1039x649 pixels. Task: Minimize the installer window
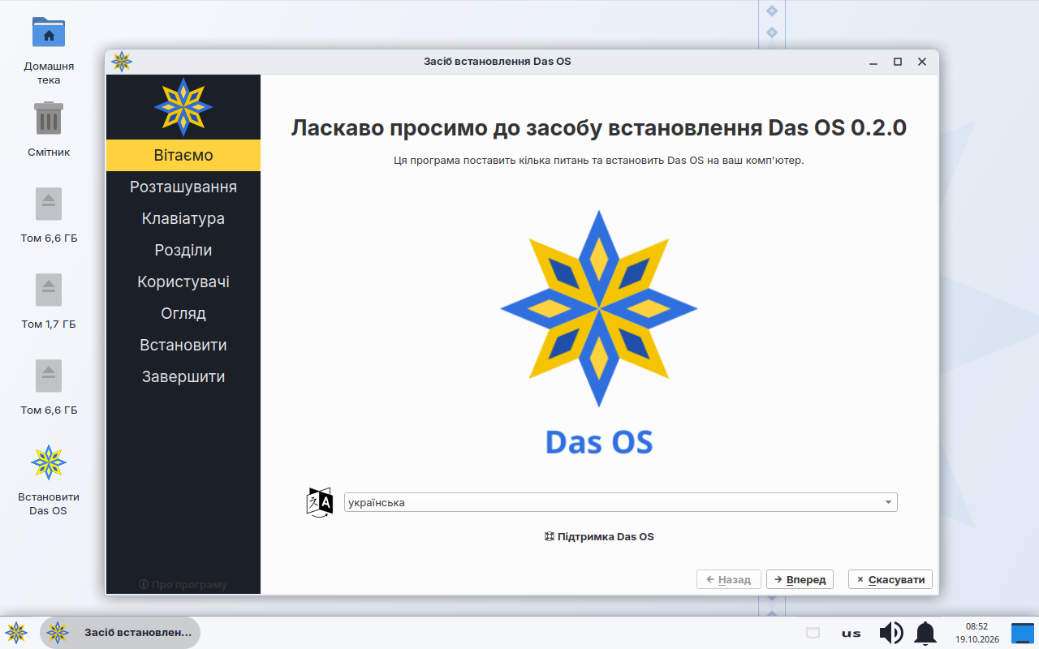pos(873,62)
